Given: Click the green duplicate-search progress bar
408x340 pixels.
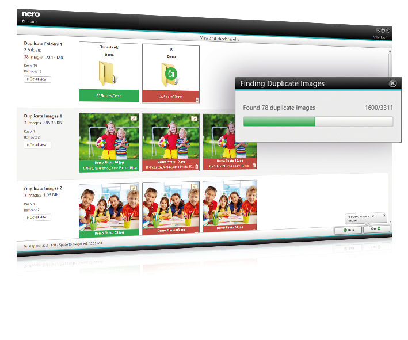Looking at the screenshot, I should coord(318,121).
